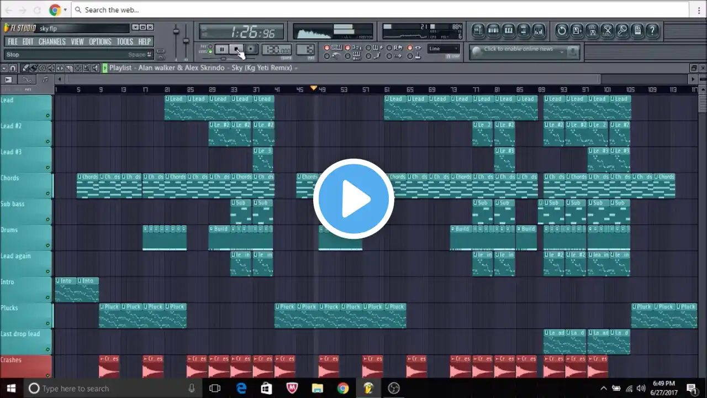Open the Project info document icon
Viewport: 707px width, 398px height.
pos(637,30)
